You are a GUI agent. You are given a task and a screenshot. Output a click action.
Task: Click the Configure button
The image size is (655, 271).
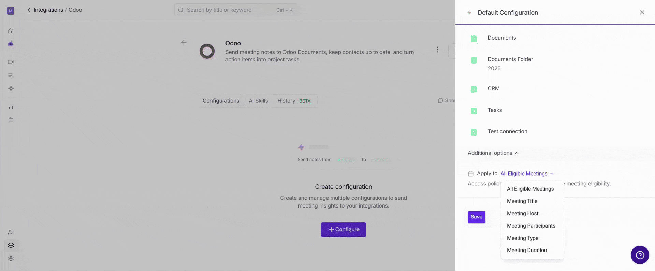point(344,230)
